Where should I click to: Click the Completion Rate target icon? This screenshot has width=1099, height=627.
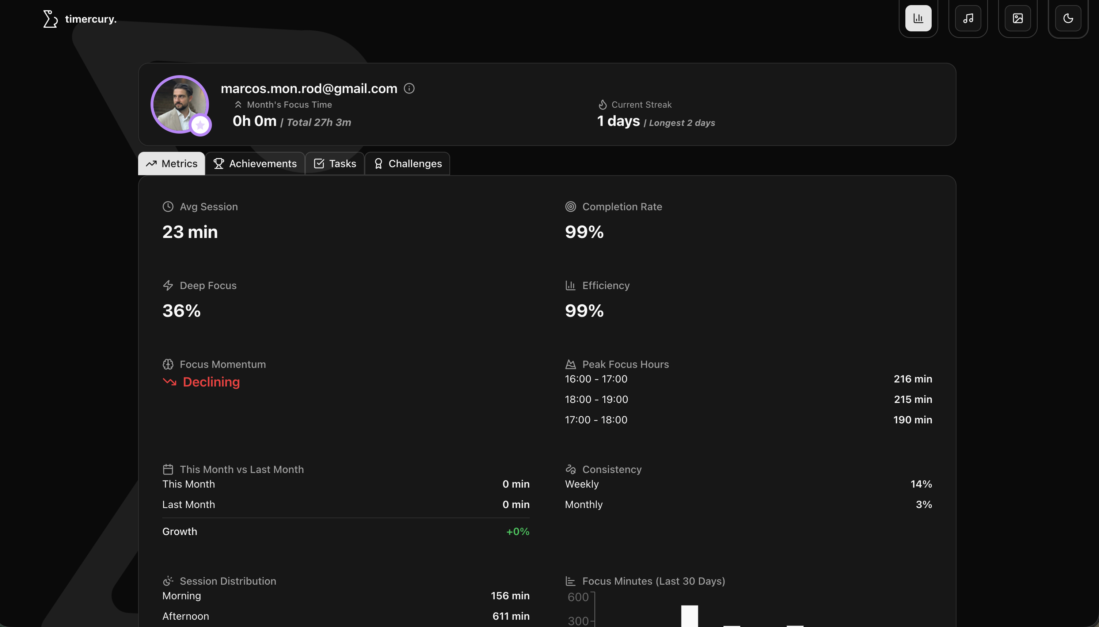point(570,207)
